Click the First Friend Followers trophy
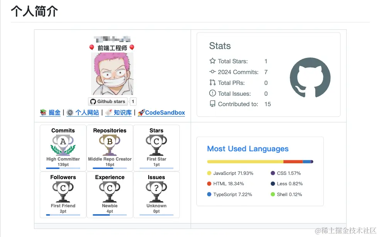 (x=63, y=189)
